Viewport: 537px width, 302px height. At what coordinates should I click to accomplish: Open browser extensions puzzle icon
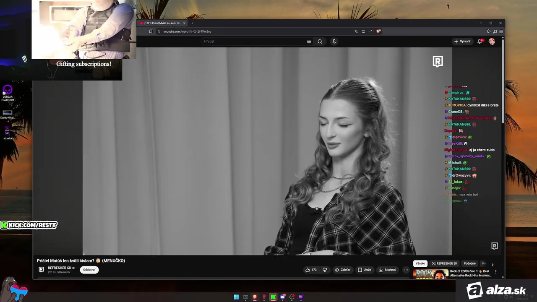[x=488, y=31]
